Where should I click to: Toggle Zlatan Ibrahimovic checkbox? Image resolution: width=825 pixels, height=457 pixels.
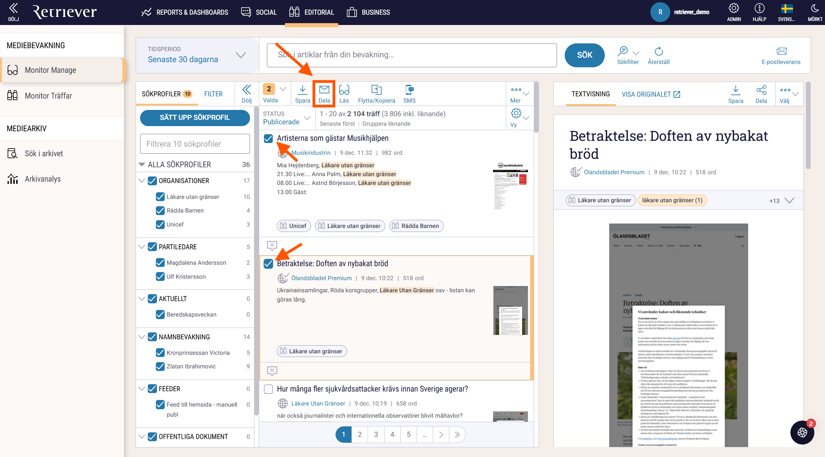pyautogui.click(x=160, y=366)
